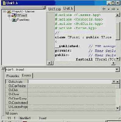Click the code editor scroll down arrow
Screen dimensions: 121x122
[x=118, y=59]
